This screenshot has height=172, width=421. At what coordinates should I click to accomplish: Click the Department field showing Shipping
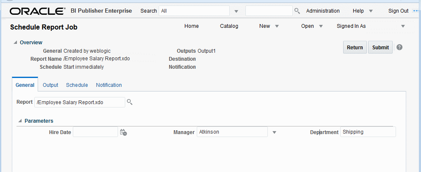point(368,132)
